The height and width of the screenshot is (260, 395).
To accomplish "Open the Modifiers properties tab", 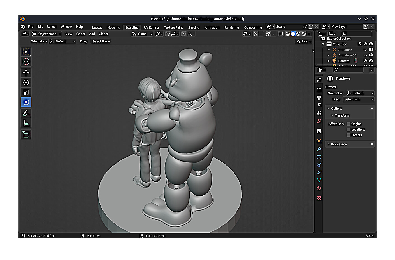I will click(x=319, y=149).
